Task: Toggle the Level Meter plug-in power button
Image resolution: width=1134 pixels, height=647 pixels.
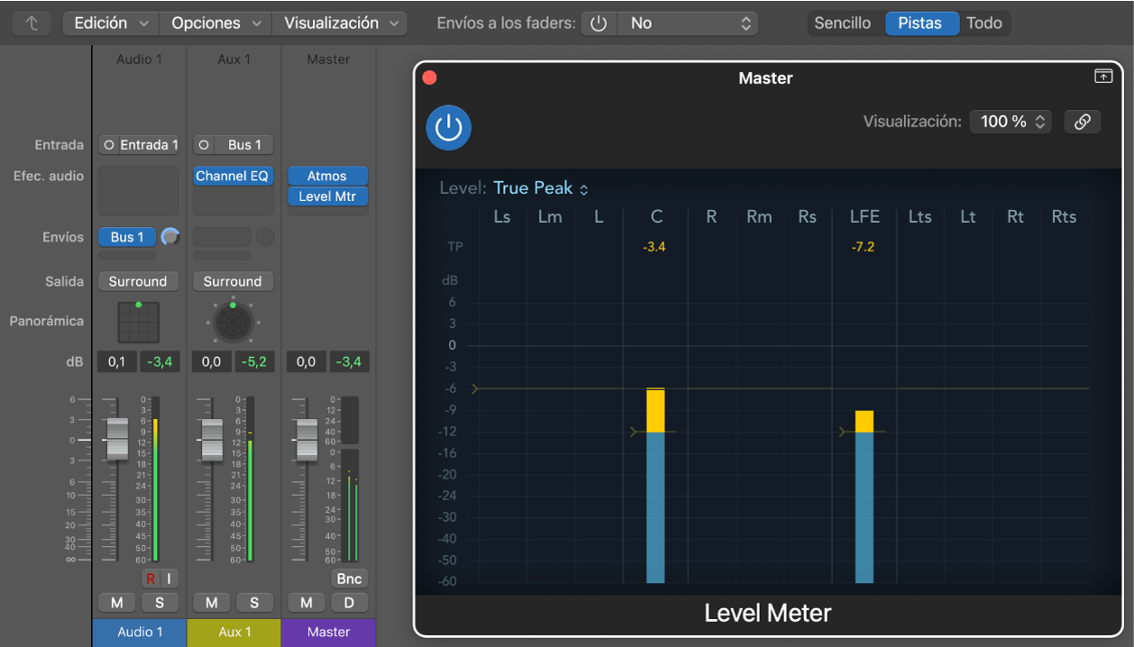Action: click(449, 128)
